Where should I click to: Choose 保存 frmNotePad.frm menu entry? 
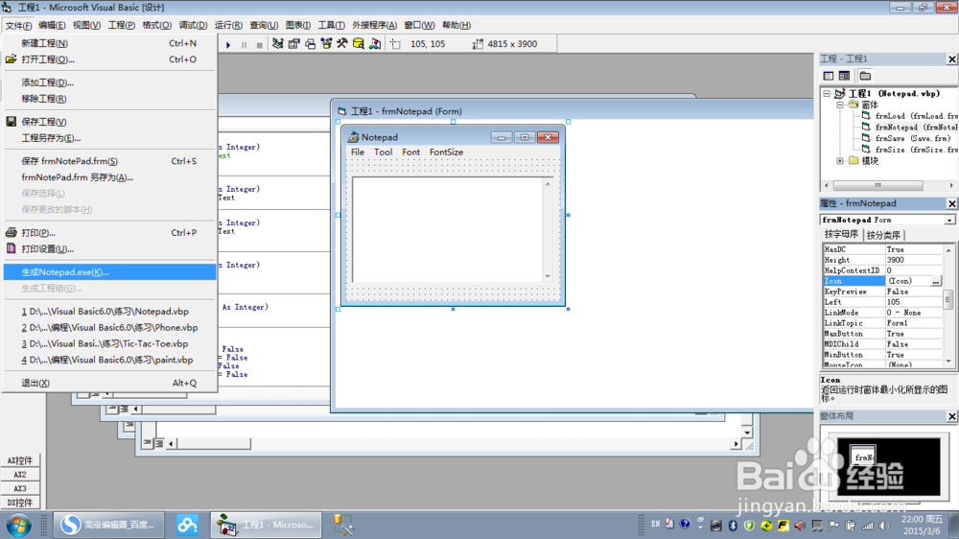(x=109, y=161)
